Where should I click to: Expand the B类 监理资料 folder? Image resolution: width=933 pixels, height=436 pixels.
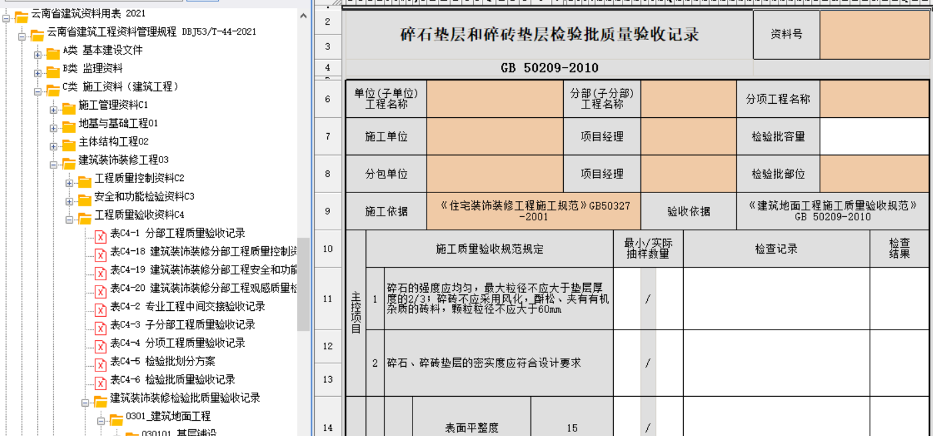point(38,73)
